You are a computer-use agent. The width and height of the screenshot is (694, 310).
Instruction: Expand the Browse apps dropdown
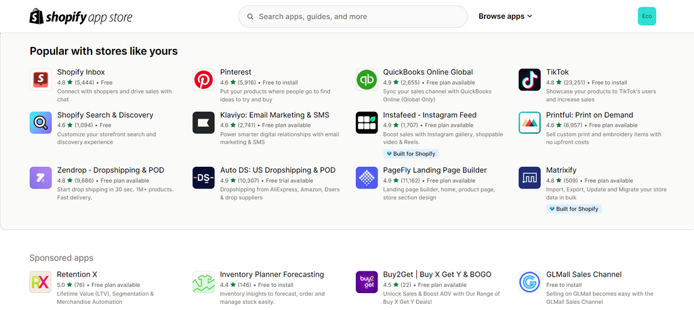tap(505, 16)
